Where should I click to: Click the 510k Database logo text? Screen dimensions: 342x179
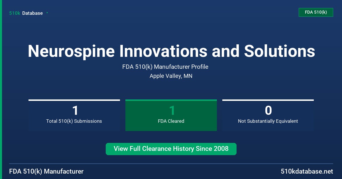click(26, 13)
